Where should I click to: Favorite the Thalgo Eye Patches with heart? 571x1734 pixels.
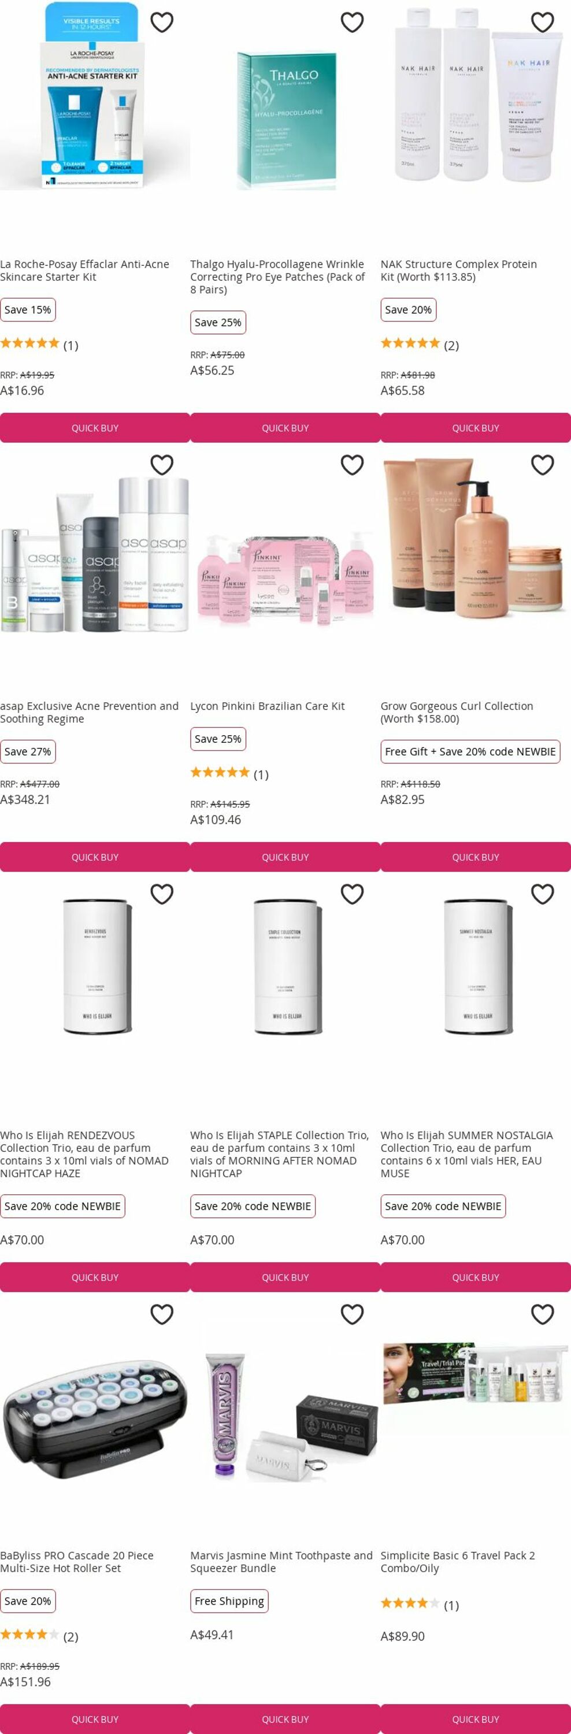click(352, 22)
